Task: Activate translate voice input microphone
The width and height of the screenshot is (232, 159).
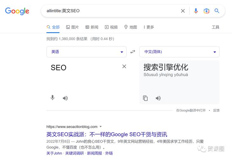Action: tap(52, 98)
